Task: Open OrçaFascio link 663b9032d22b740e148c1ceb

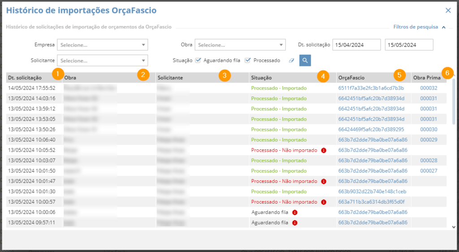Action: pyautogui.click(x=372, y=192)
